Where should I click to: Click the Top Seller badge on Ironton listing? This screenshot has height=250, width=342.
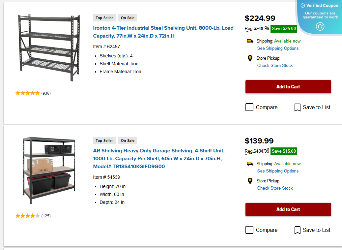pyautogui.click(x=104, y=18)
